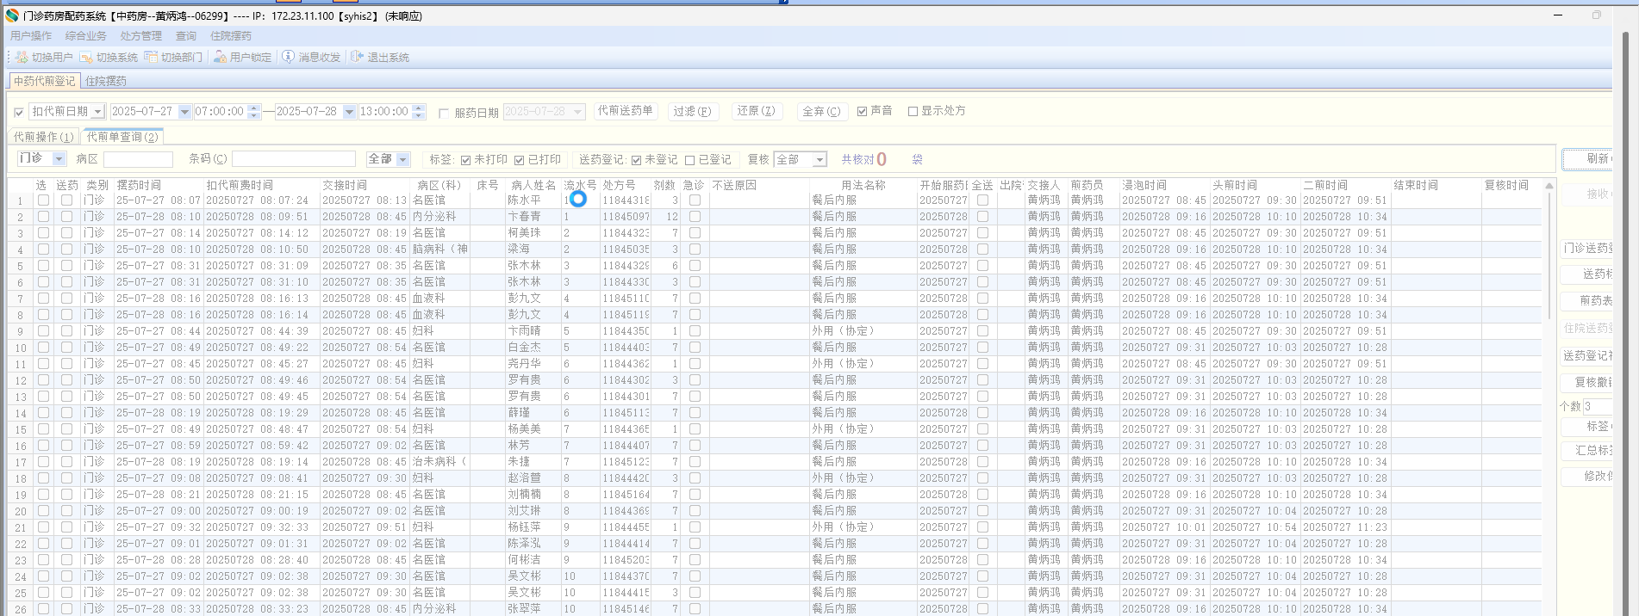This screenshot has height=616, width=1639.
Task: Toggle the 声音 checkbox
Action: 862,111
